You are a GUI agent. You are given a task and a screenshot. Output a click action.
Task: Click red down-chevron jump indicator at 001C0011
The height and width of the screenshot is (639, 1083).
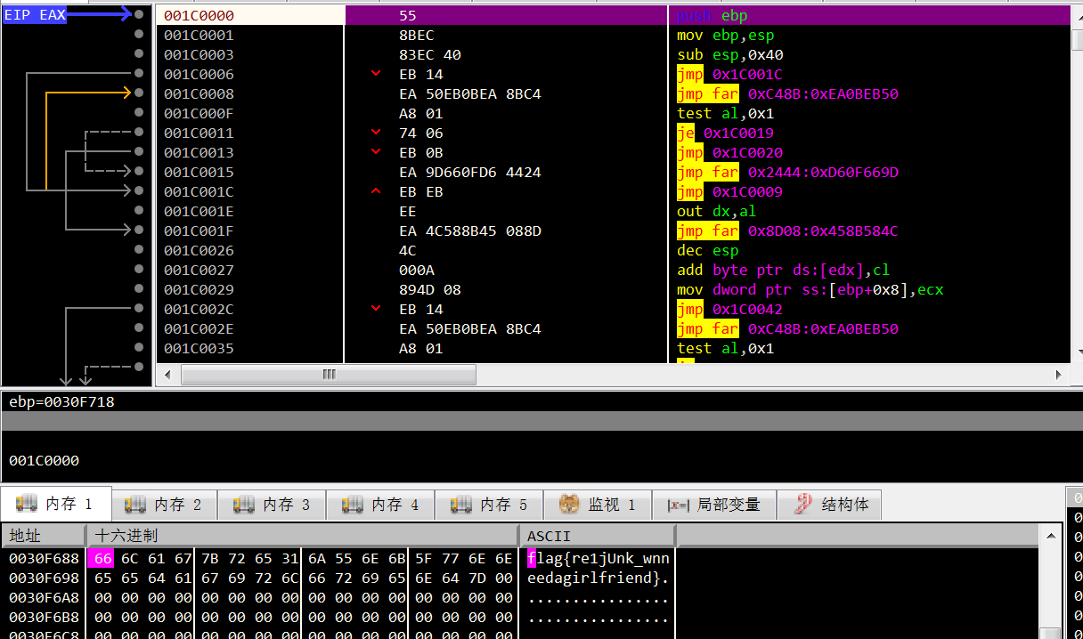(377, 133)
